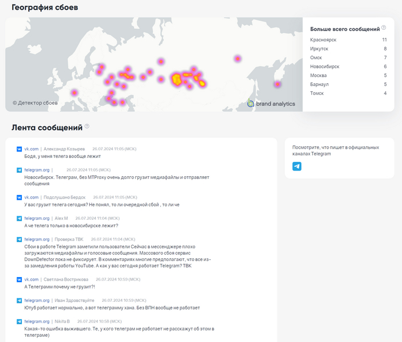Open telegram.org link of Проверка ТВК post
The width and height of the screenshot is (402, 342).
coord(37,239)
